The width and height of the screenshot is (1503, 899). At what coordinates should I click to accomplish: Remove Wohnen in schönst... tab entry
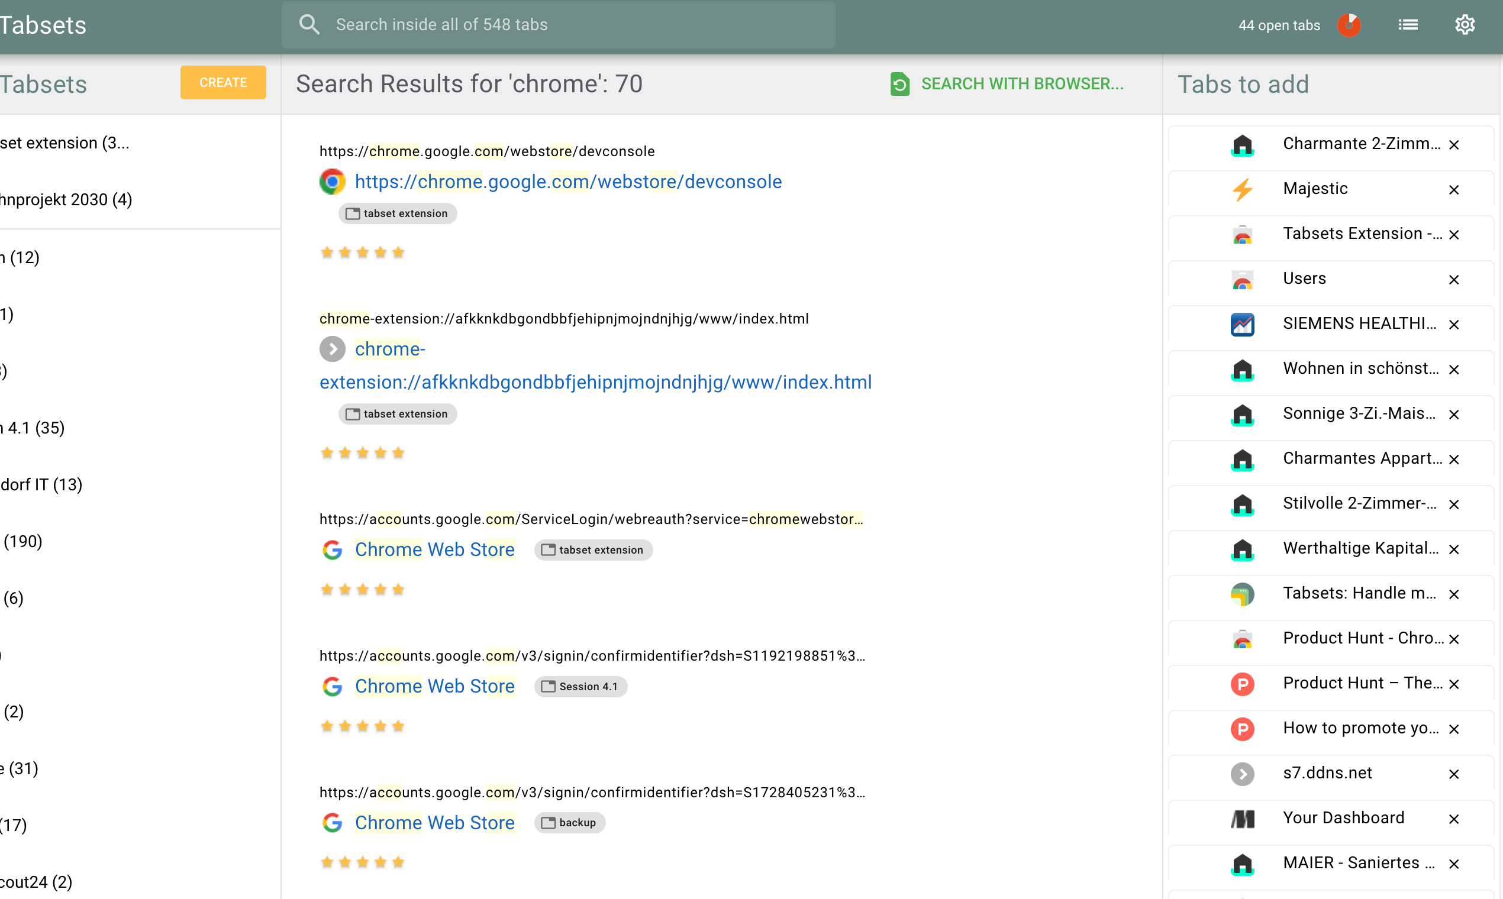click(1453, 370)
